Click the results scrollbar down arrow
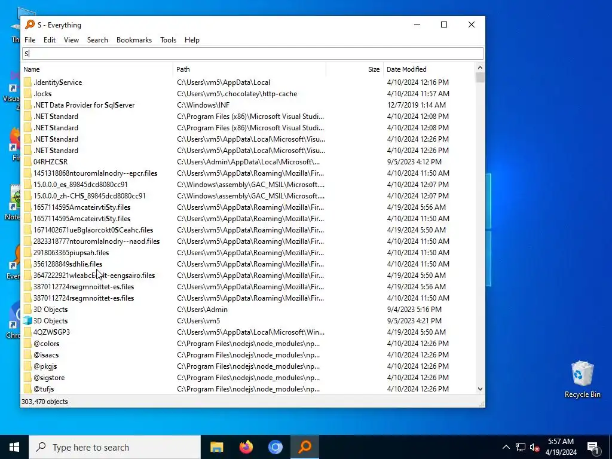The height and width of the screenshot is (459, 612). click(x=480, y=388)
